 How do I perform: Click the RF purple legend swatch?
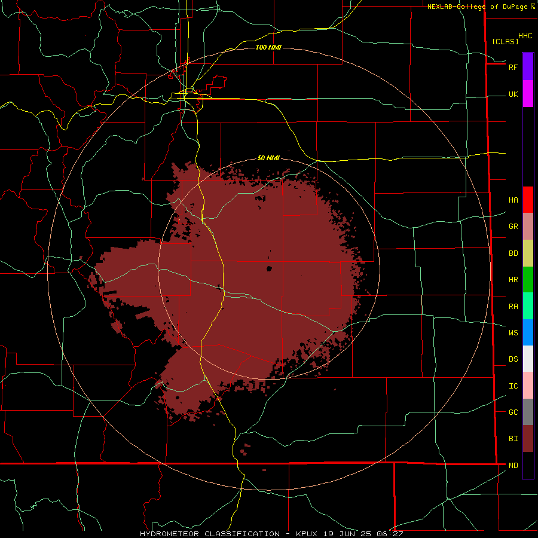tap(528, 67)
